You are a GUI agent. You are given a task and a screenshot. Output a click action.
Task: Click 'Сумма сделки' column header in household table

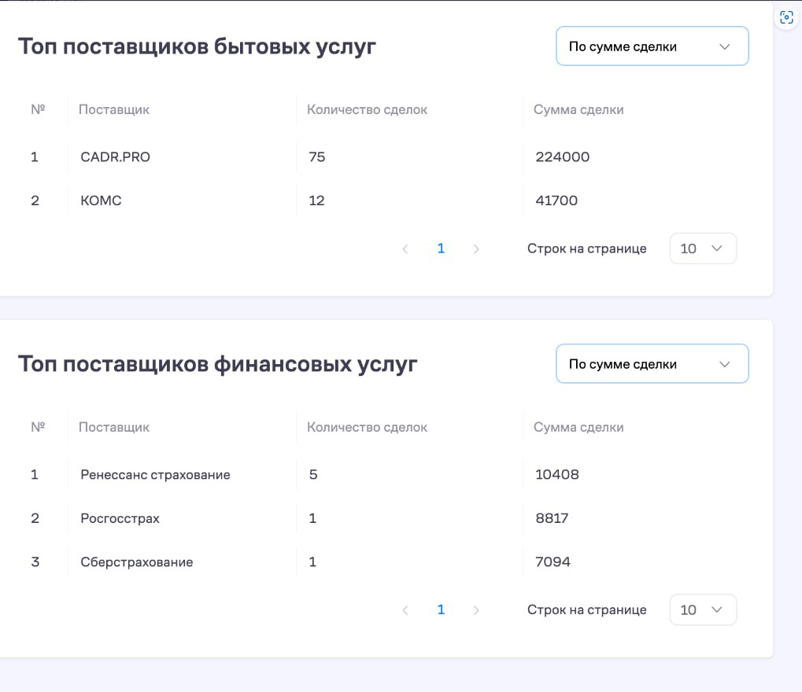(x=578, y=109)
